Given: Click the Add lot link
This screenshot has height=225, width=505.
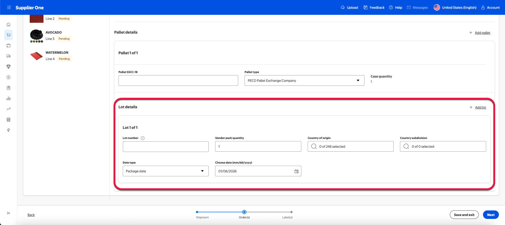Looking at the screenshot, I should (480, 107).
